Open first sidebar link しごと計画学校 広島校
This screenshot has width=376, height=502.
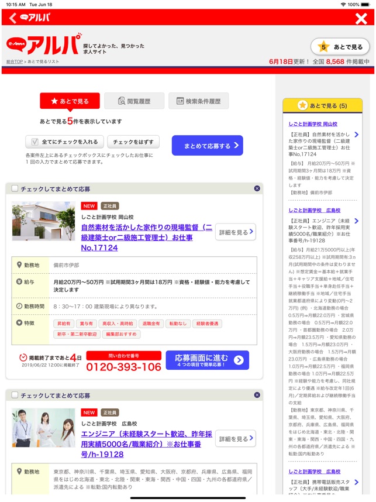click(x=314, y=211)
